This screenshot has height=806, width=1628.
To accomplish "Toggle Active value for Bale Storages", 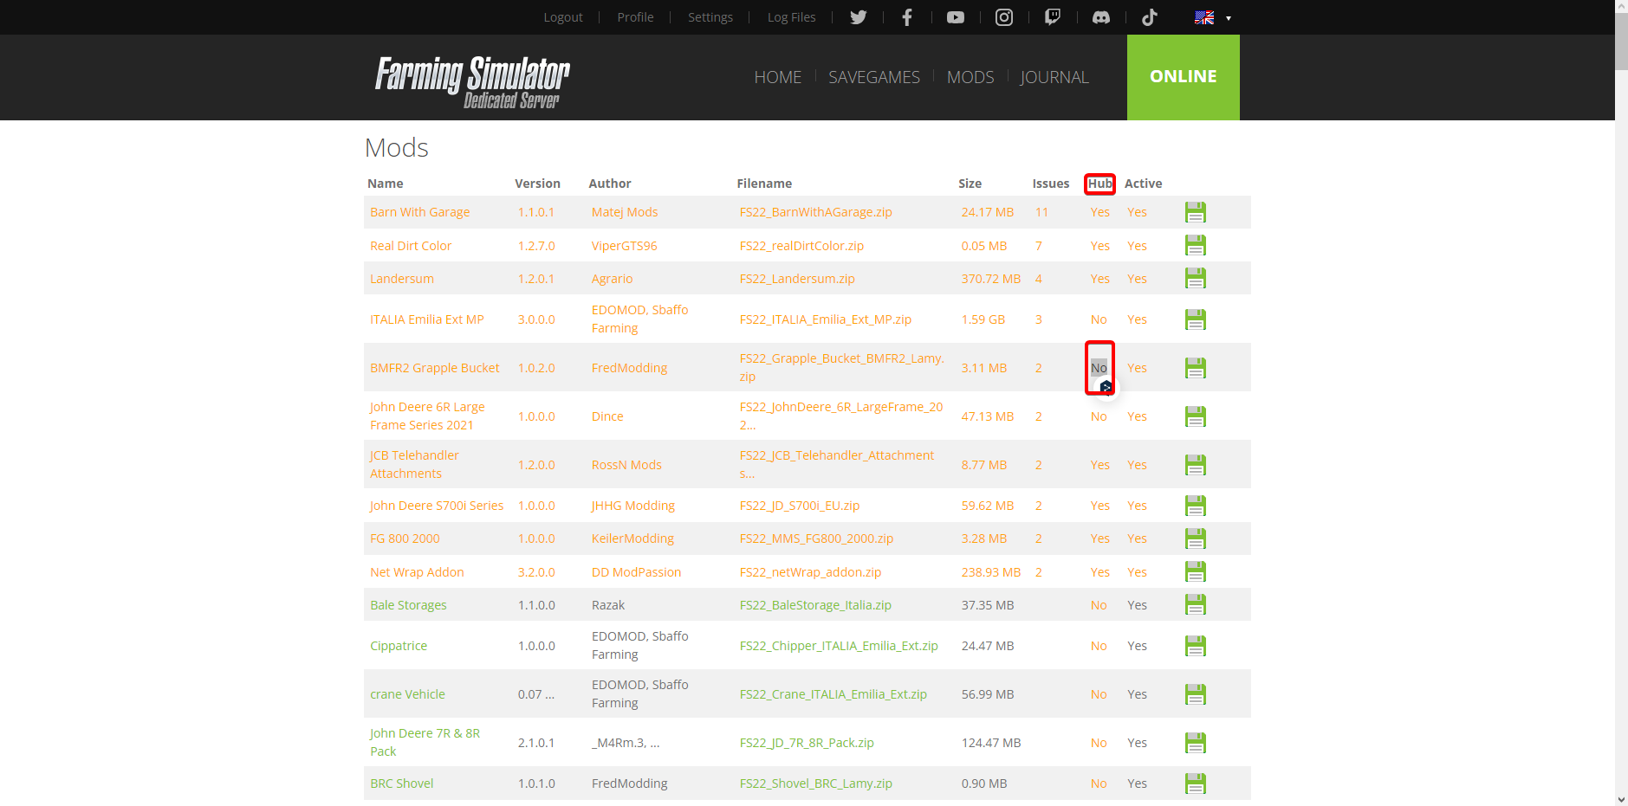I will pos(1137,605).
